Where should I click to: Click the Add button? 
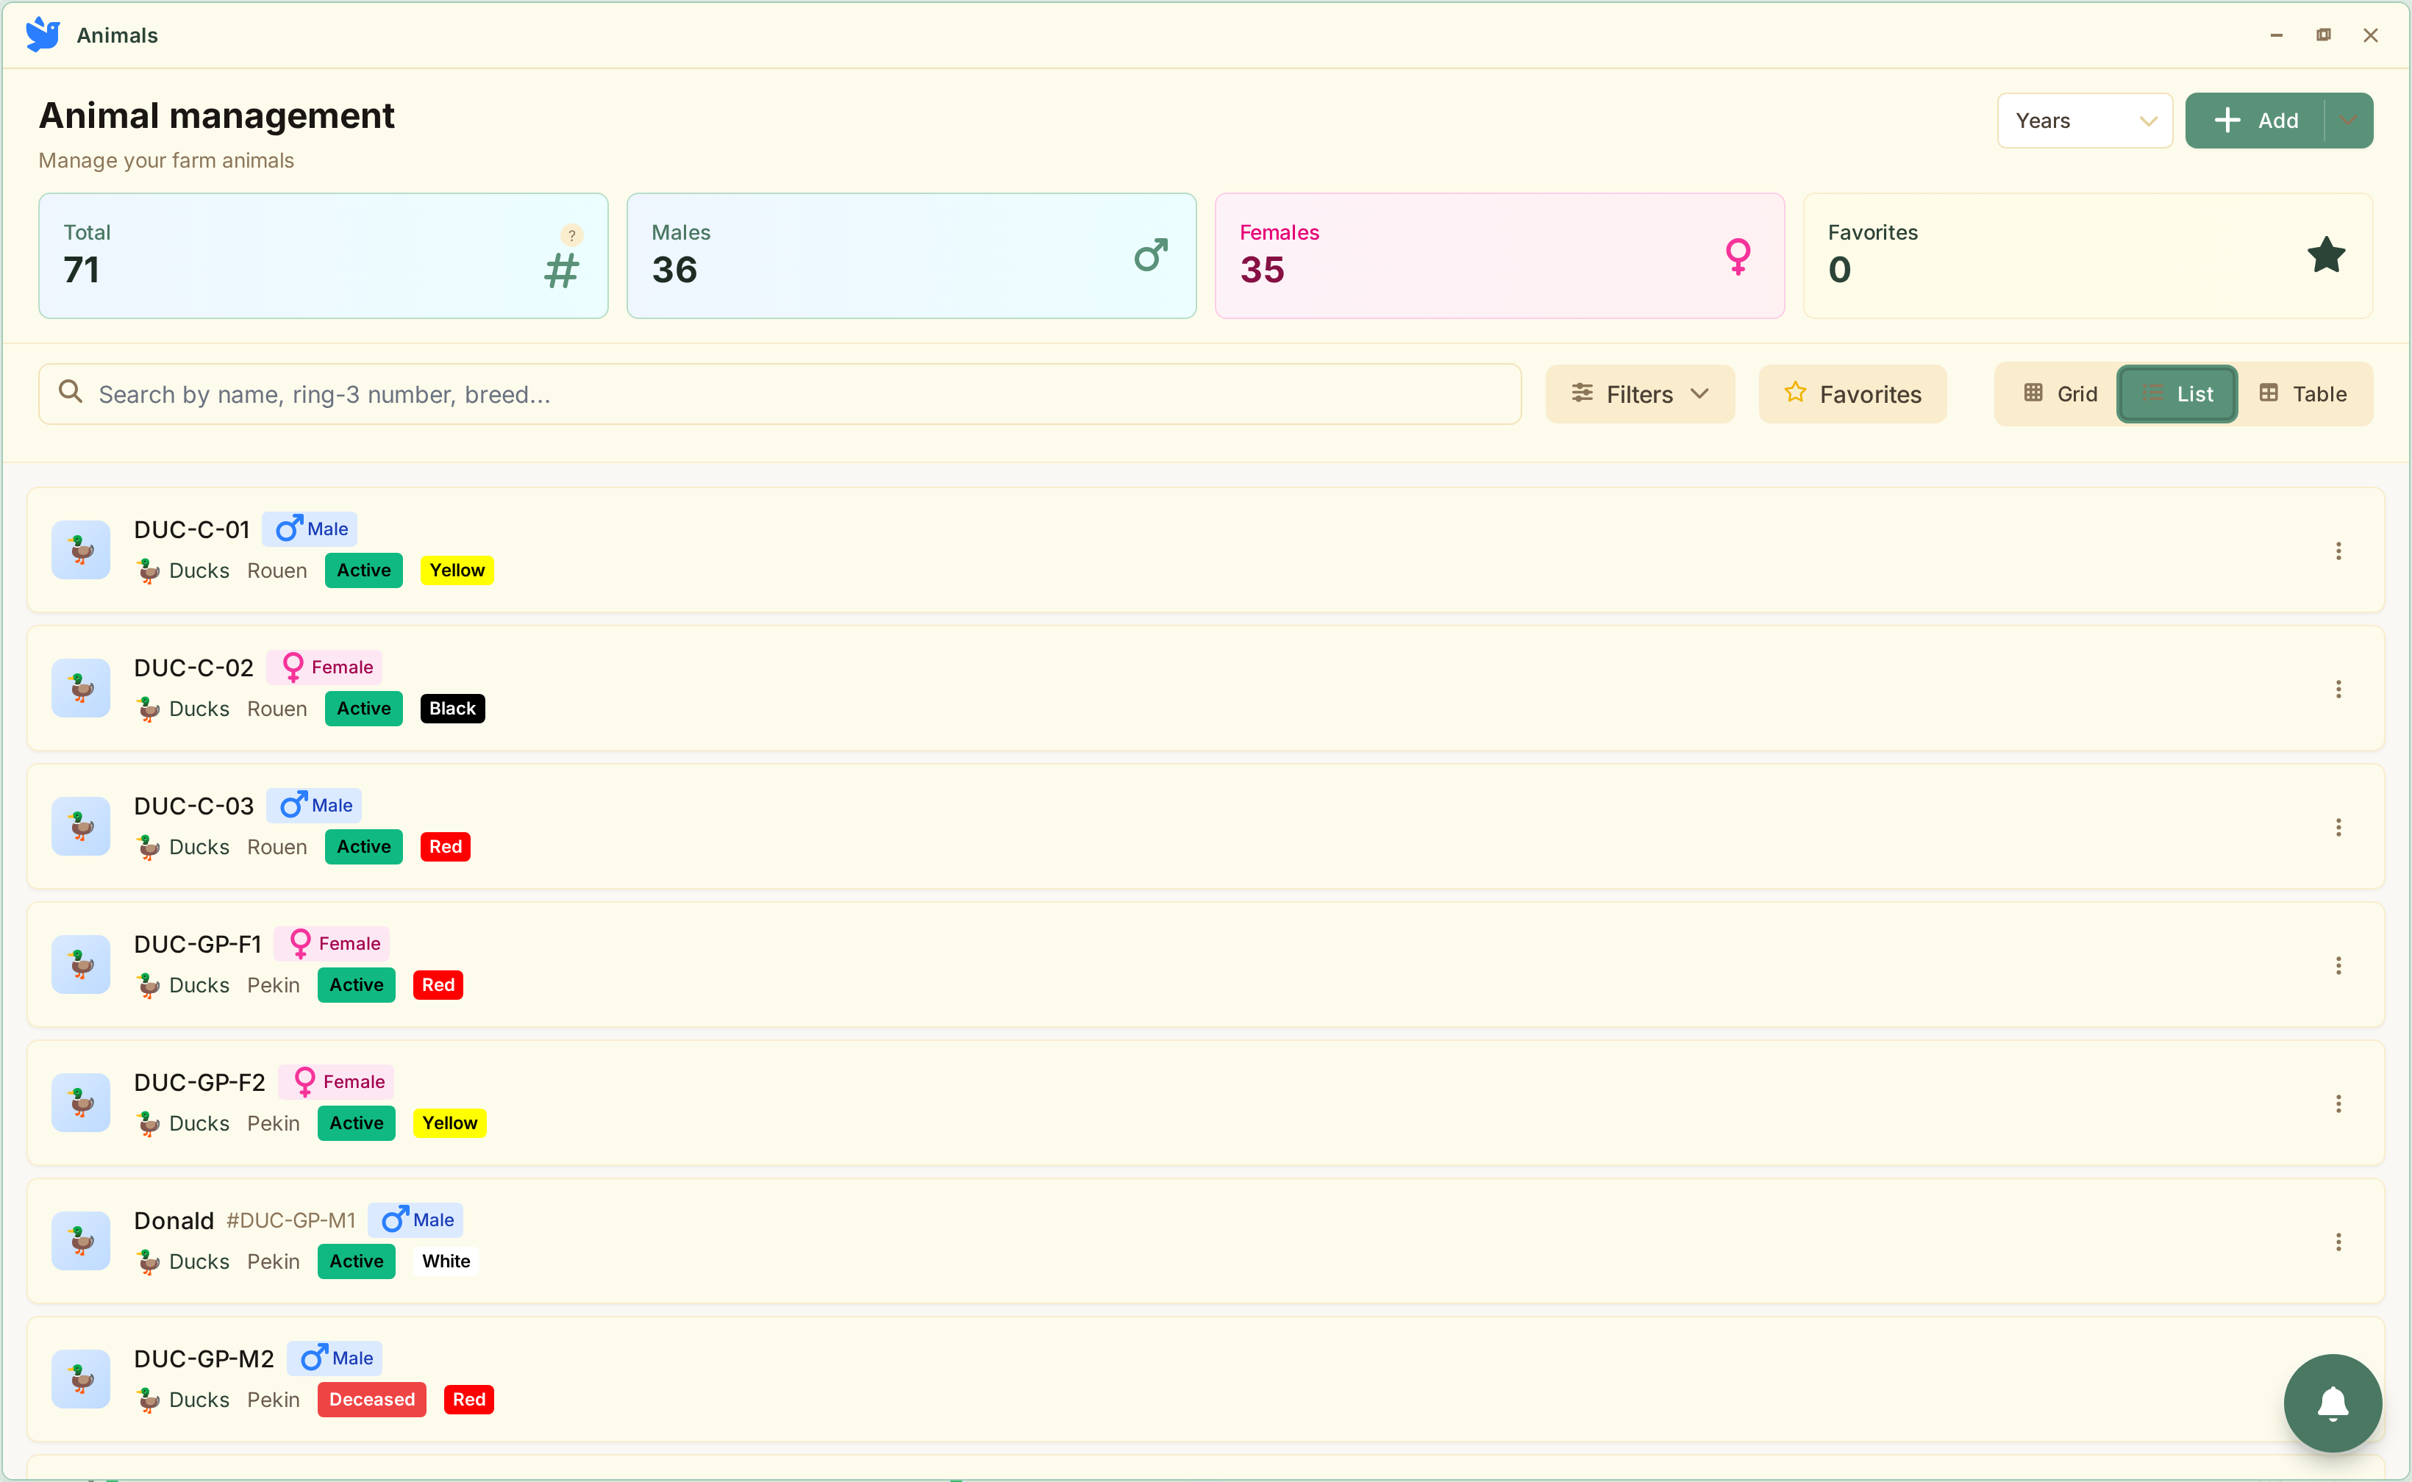pyautogui.click(x=2255, y=121)
